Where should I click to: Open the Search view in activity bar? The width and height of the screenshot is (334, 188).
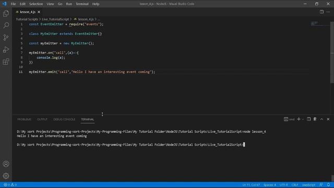[6, 26]
